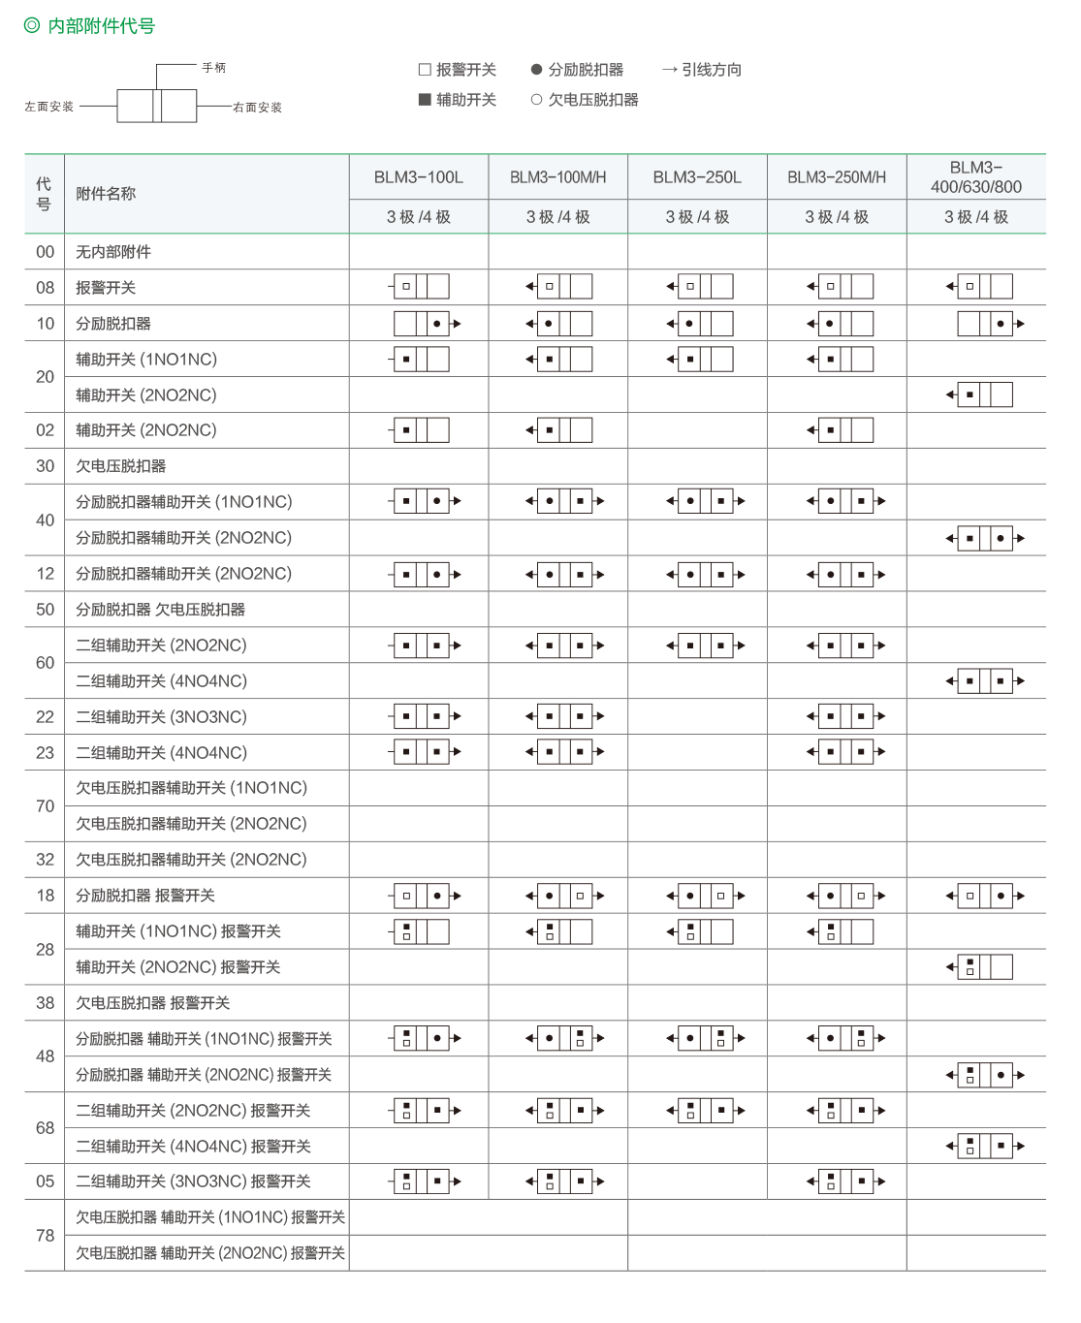Click the 欠电压脱扣器 hollow circle legend icon
Viewport: 1081px width, 1323px height.
536,100
